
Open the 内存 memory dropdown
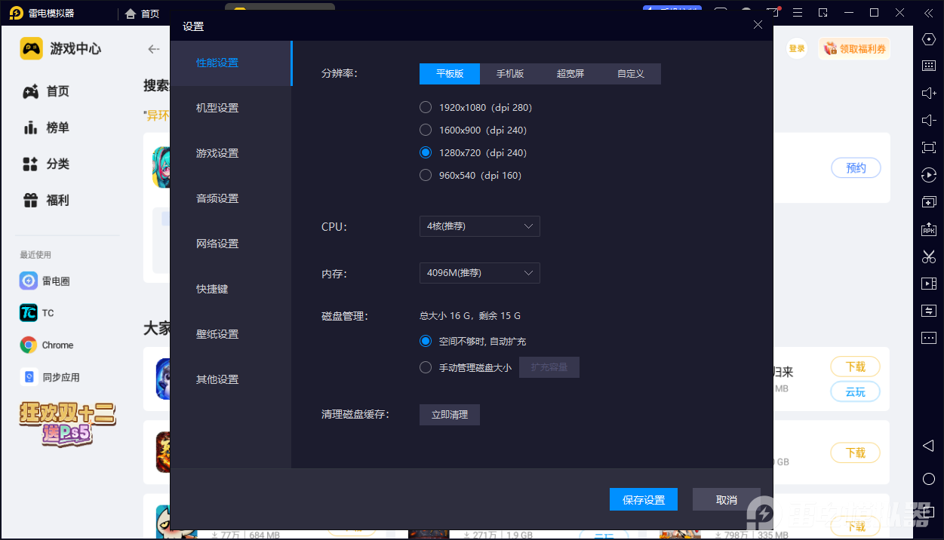480,273
